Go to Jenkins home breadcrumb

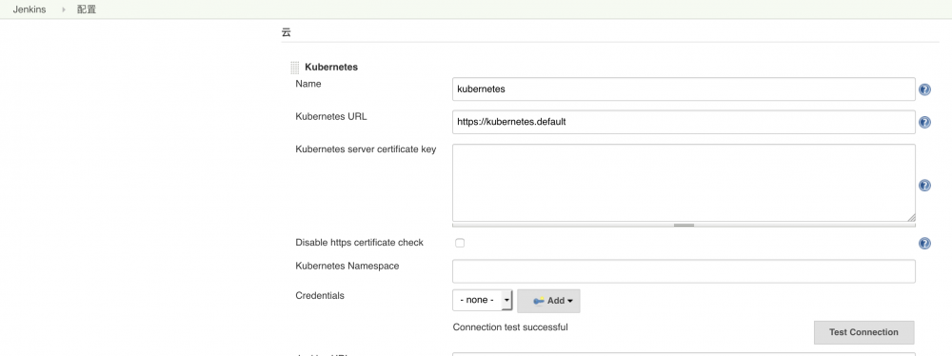(30, 10)
